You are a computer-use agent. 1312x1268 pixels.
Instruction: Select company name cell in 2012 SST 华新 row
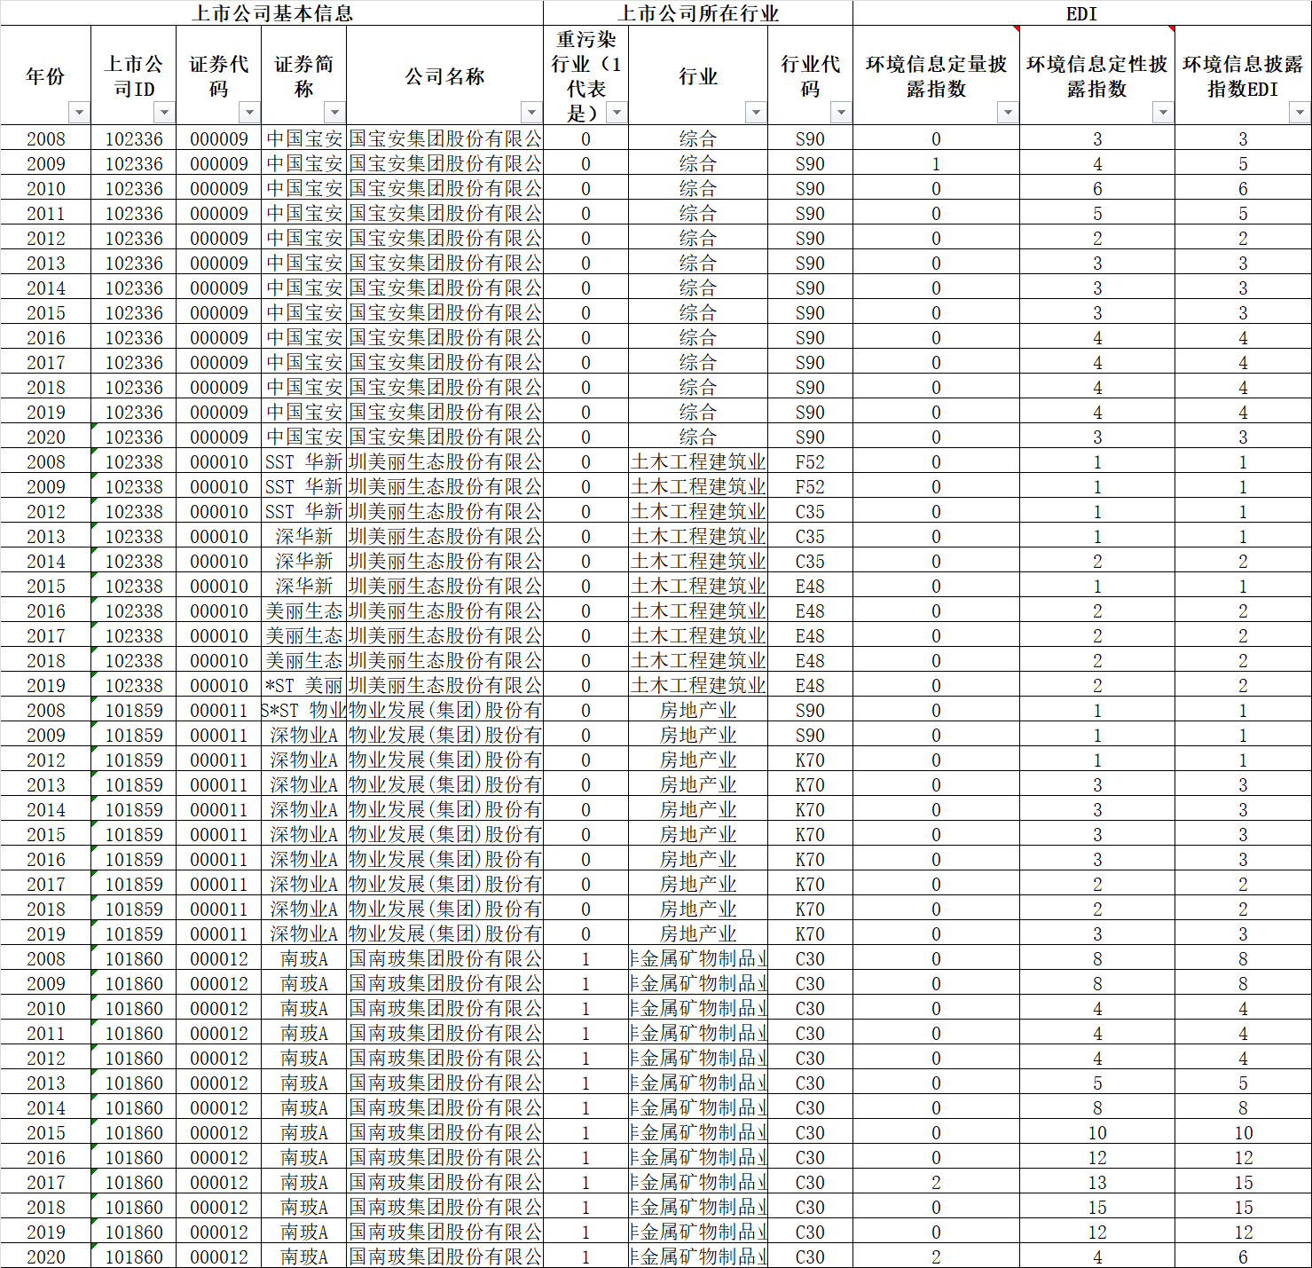[x=445, y=512]
